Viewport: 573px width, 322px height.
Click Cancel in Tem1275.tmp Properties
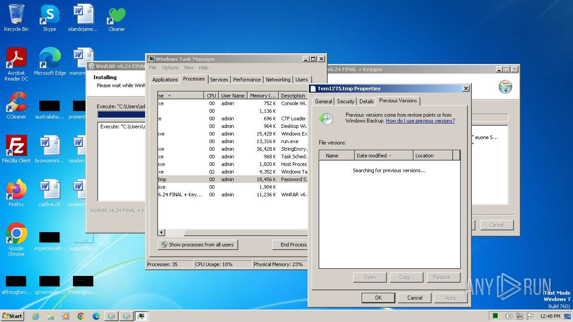pos(415,298)
